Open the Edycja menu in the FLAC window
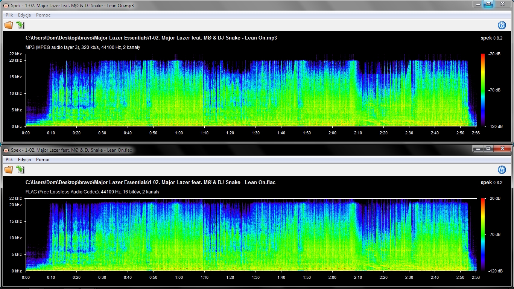 24,160
